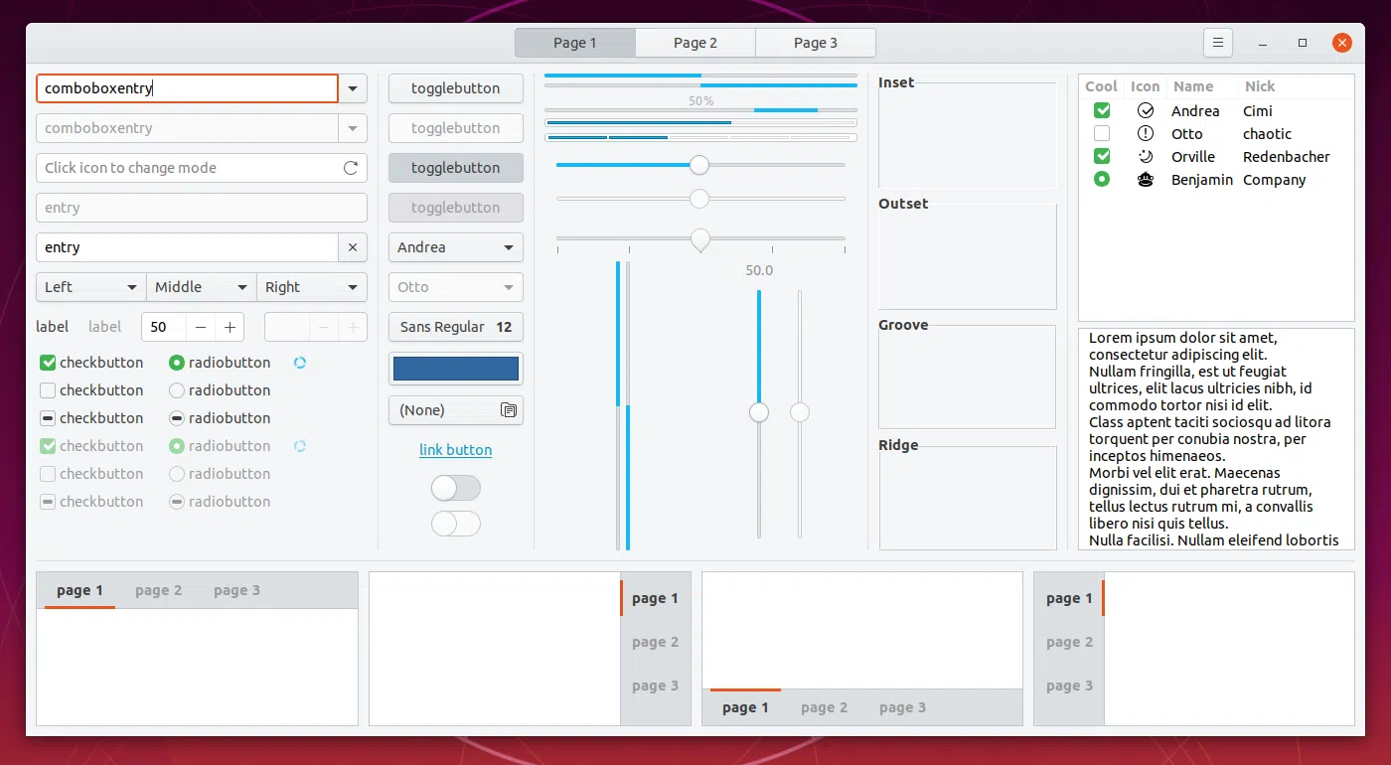Click the checkmark circle icon beside Andrea
Image resolution: width=1391 pixels, height=765 pixels.
click(x=1146, y=111)
